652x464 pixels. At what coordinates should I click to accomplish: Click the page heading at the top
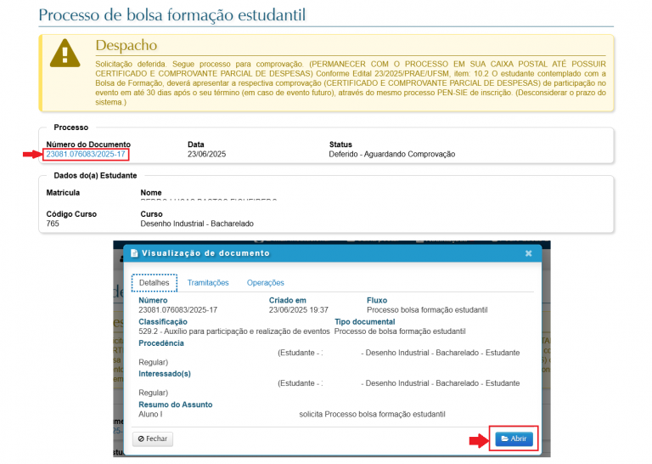point(171,15)
